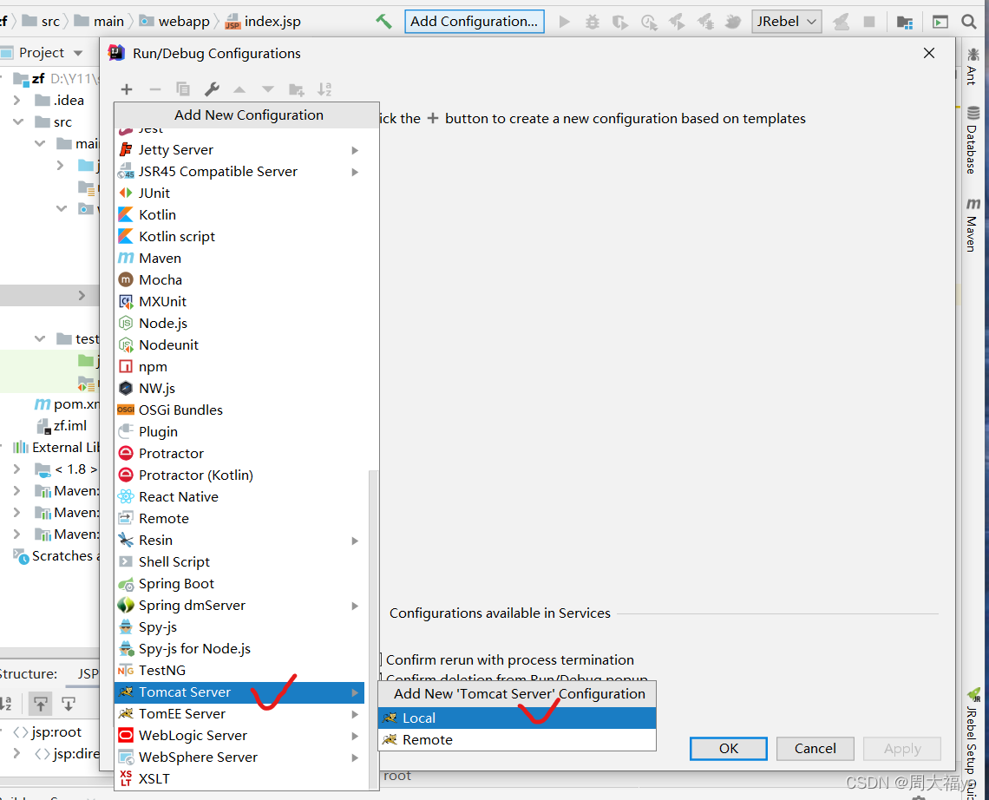989x800 pixels.
Task: Expand the Resin submenu arrow
Action: (x=355, y=541)
